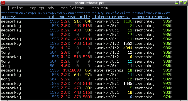Open the terminal window menu icon
The width and height of the screenshot is (188, 101).
tap(3, 3)
